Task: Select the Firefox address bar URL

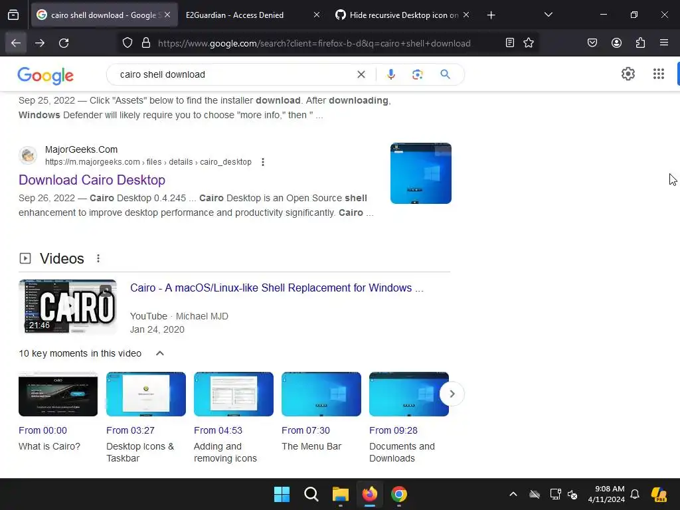Action: click(x=314, y=43)
